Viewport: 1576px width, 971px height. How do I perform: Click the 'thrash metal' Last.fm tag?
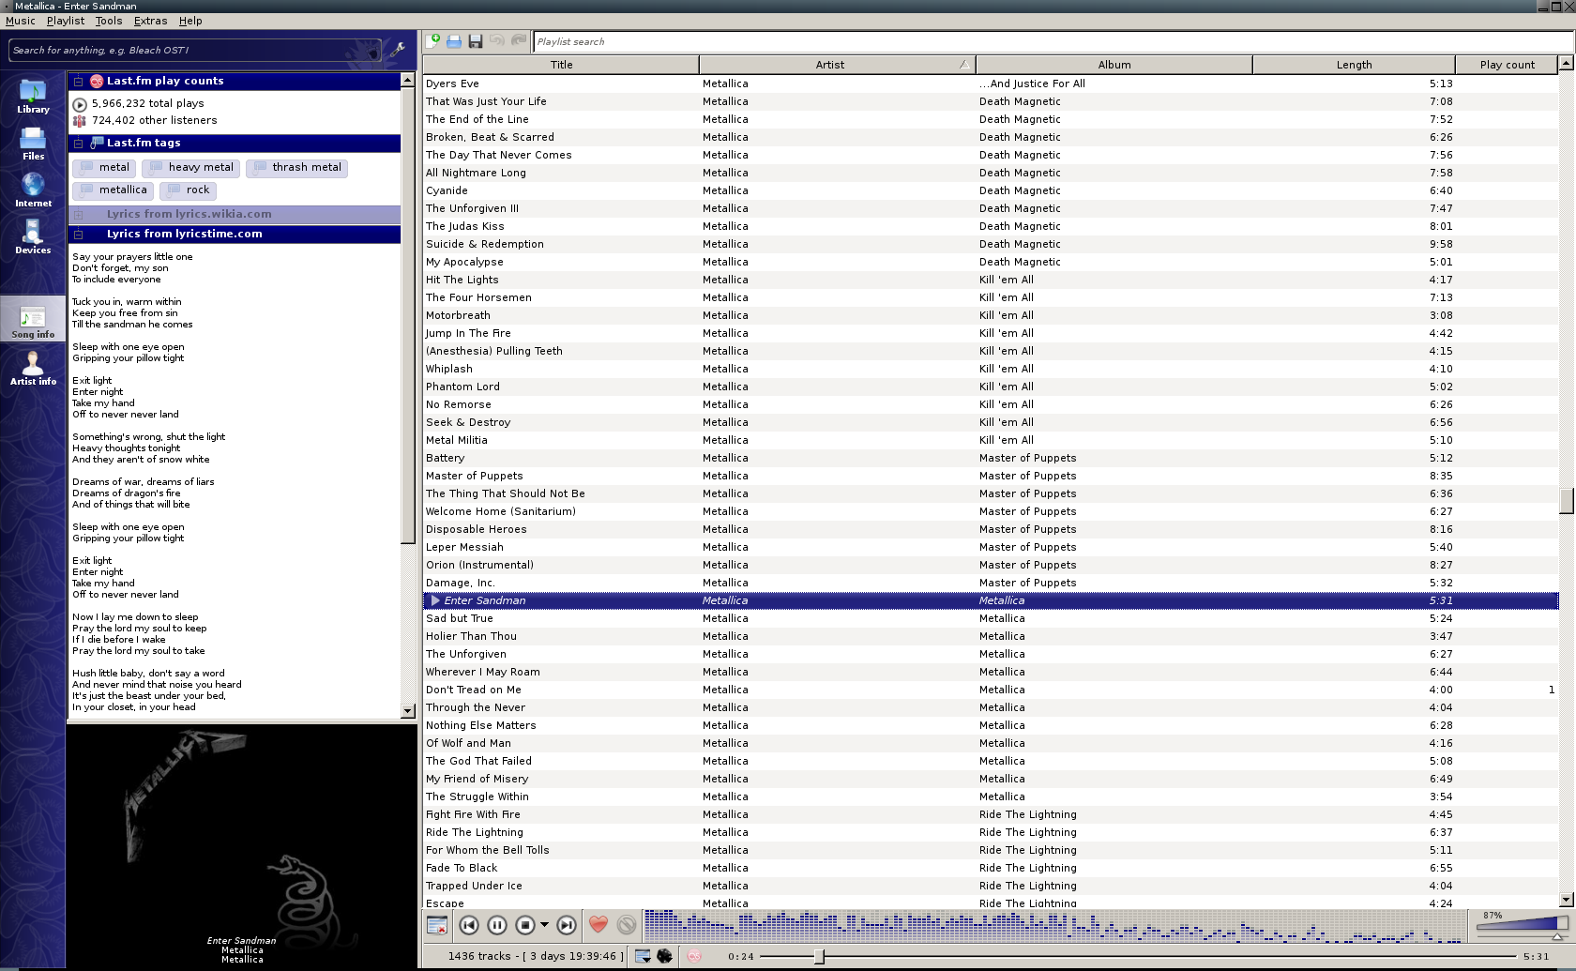(297, 168)
